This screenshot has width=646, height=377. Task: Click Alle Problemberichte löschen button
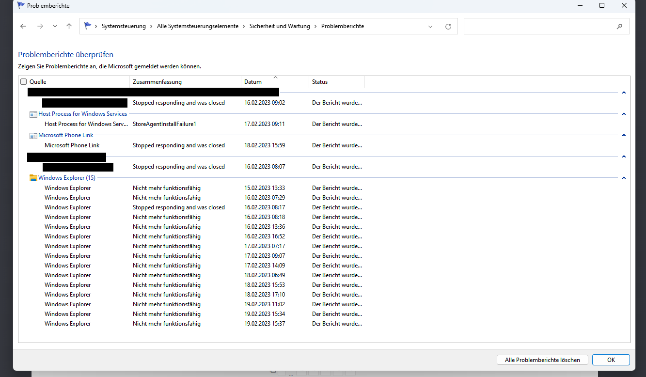[542, 360]
